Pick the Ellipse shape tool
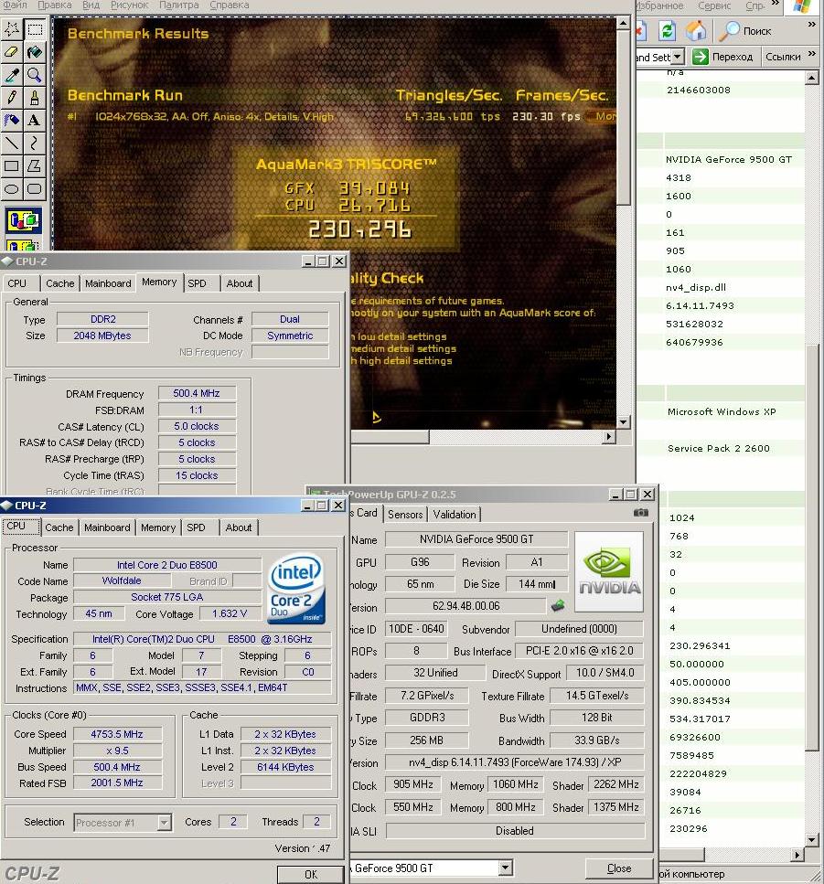The width and height of the screenshot is (824, 884). pyautogui.click(x=12, y=188)
